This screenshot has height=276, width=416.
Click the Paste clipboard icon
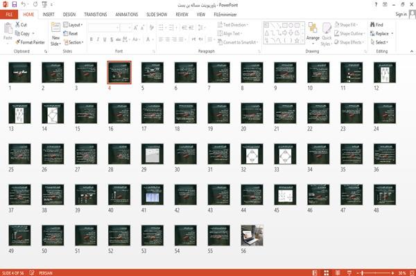[x=8, y=28]
